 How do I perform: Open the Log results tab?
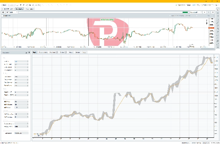click(84, 52)
